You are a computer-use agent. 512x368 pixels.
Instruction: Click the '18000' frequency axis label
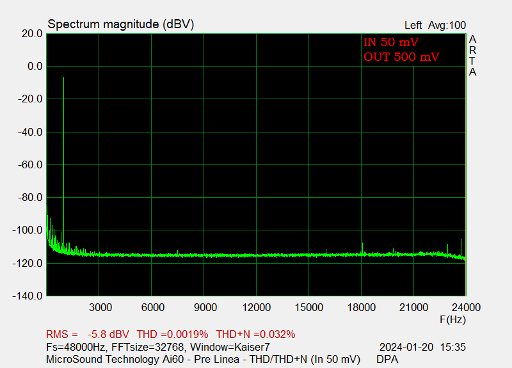click(x=362, y=307)
